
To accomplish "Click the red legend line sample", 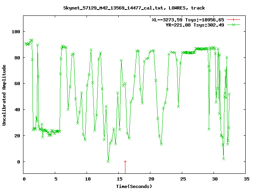I will tap(233, 20).
